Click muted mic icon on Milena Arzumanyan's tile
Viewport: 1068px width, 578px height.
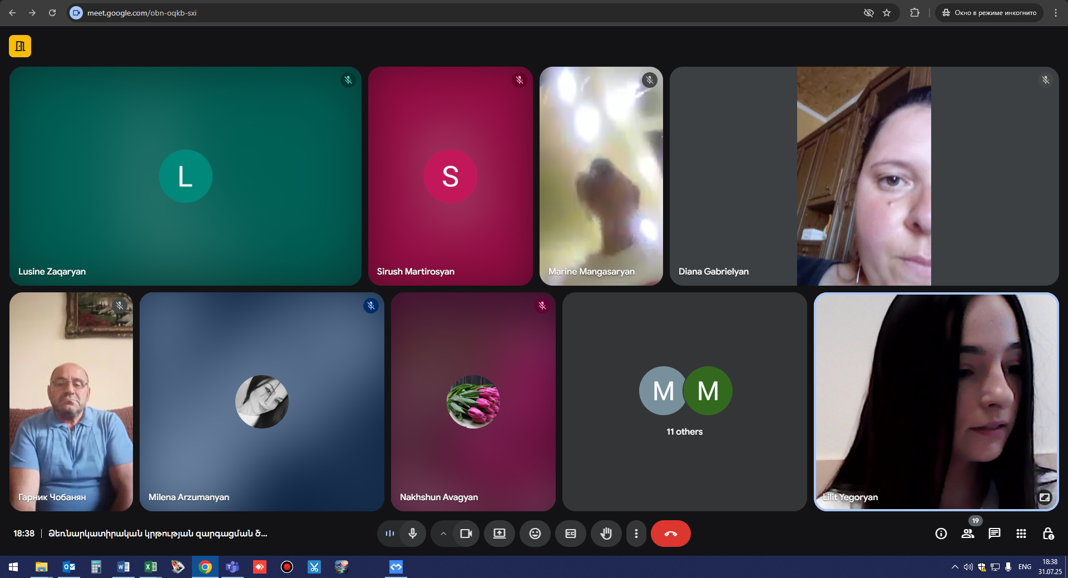click(371, 306)
